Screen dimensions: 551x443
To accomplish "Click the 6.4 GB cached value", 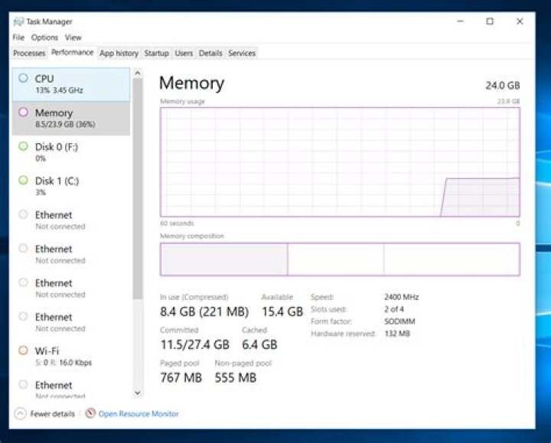I will pyautogui.click(x=259, y=344).
